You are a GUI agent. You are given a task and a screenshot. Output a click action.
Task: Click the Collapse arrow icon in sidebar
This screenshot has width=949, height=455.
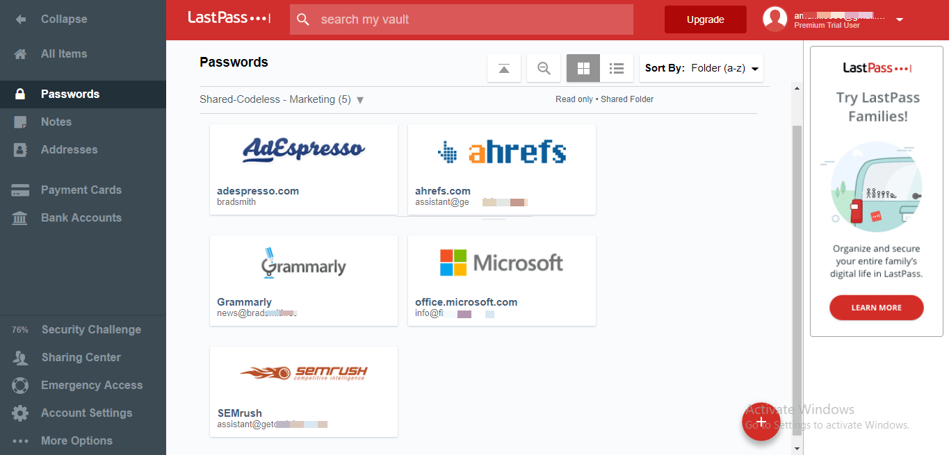(x=21, y=19)
